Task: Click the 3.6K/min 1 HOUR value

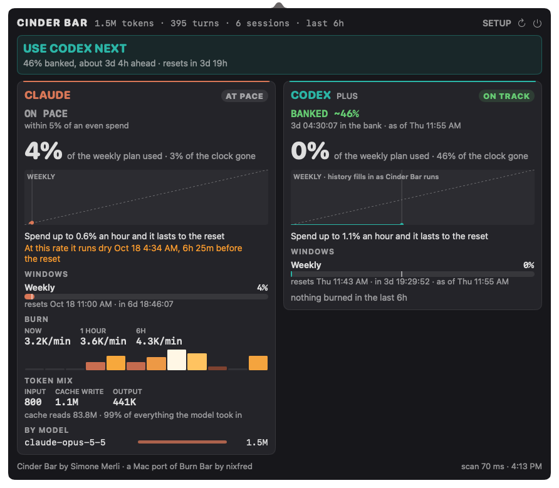Action: click(x=103, y=341)
